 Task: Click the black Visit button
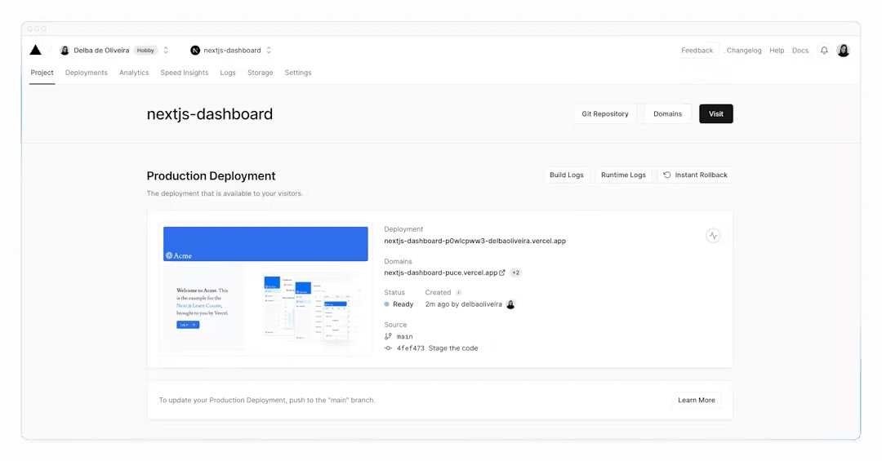pyautogui.click(x=716, y=113)
